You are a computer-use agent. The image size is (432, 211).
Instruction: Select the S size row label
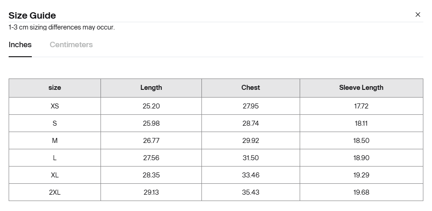pyautogui.click(x=55, y=123)
